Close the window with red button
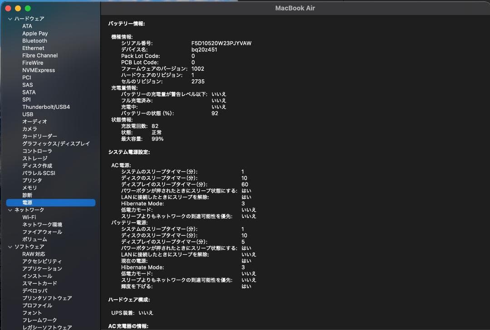The width and height of the screenshot is (490, 330). [8, 9]
